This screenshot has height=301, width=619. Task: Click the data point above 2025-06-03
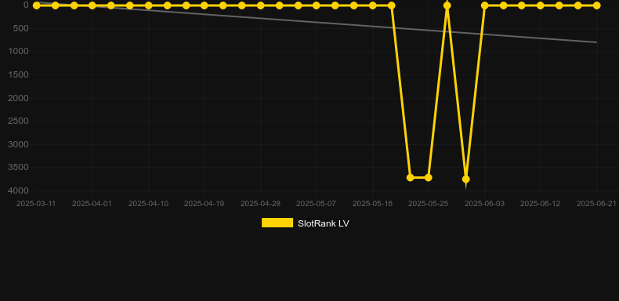pos(485,5)
